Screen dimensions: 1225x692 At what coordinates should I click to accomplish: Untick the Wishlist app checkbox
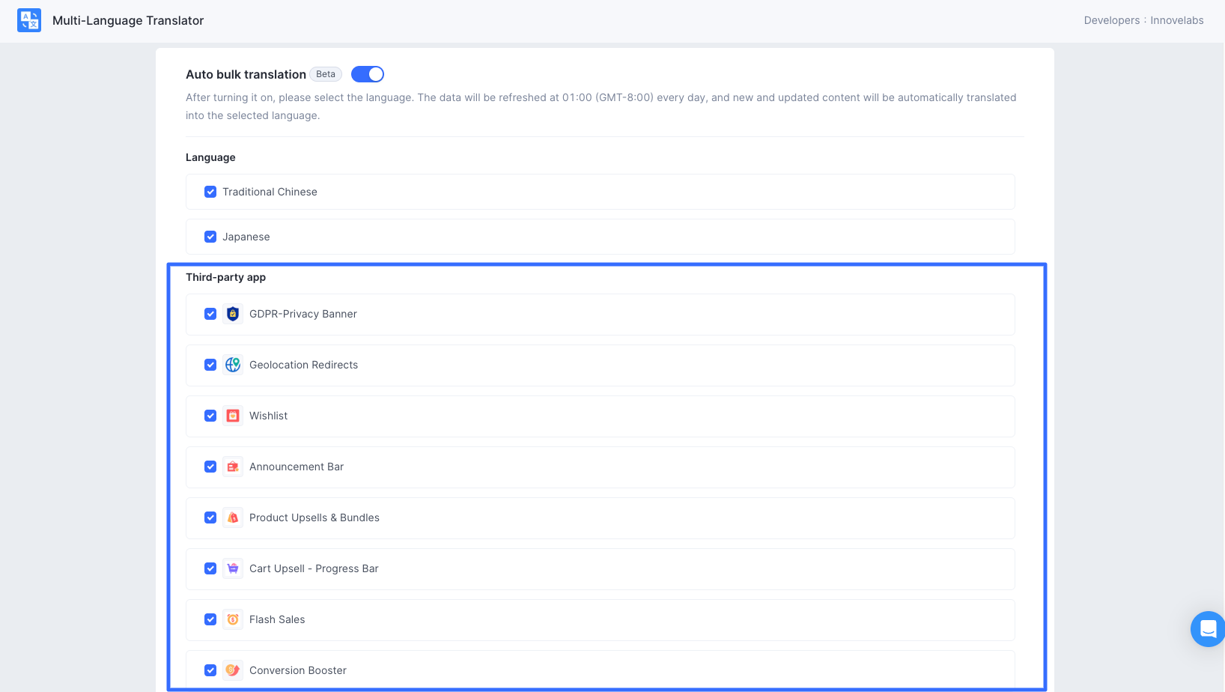click(210, 416)
